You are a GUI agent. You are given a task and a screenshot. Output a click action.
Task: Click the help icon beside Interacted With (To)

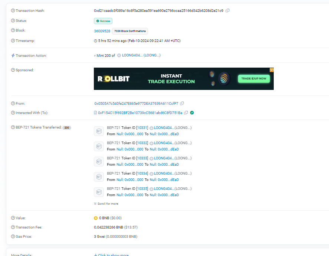[x=13, y=113]
